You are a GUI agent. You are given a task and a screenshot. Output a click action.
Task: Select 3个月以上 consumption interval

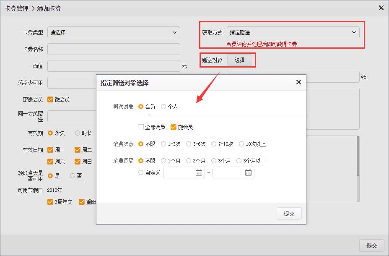[239, 161]
